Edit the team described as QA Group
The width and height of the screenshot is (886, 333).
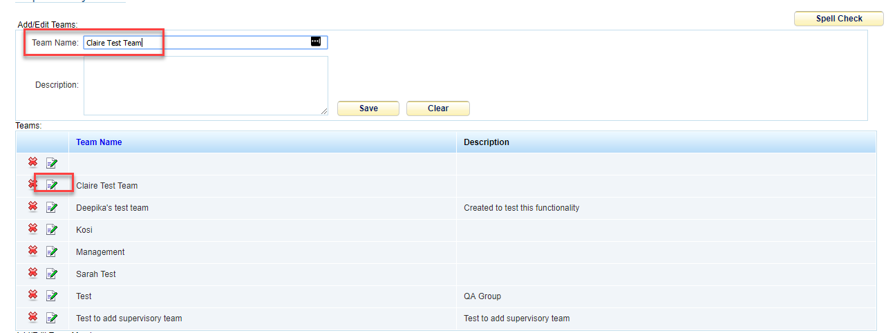pos(52,296)
